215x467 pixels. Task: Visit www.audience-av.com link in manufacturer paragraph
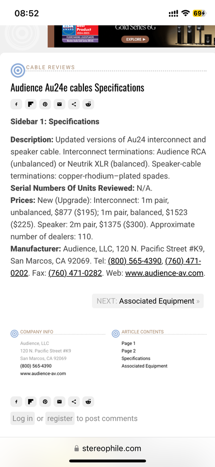tap(164, 273)
